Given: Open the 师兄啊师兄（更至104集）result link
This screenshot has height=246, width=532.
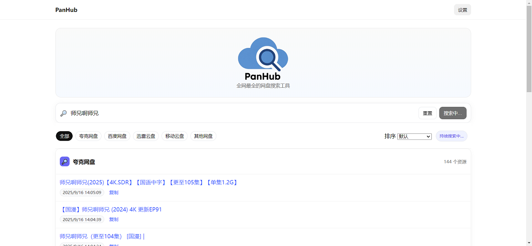Looking at the screenshot, I should tap(102, 237).
